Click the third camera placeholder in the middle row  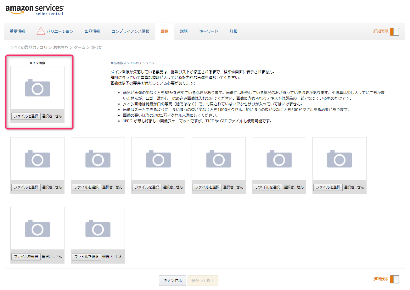point(158,159)
